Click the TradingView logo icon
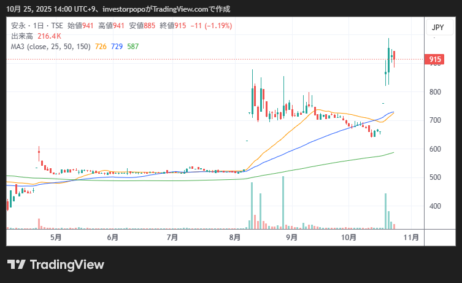The height and width of the screenshot is (283, 462). coord(16,265)
